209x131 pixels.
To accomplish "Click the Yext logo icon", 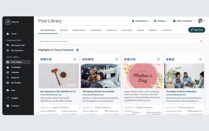I will 8,22.
